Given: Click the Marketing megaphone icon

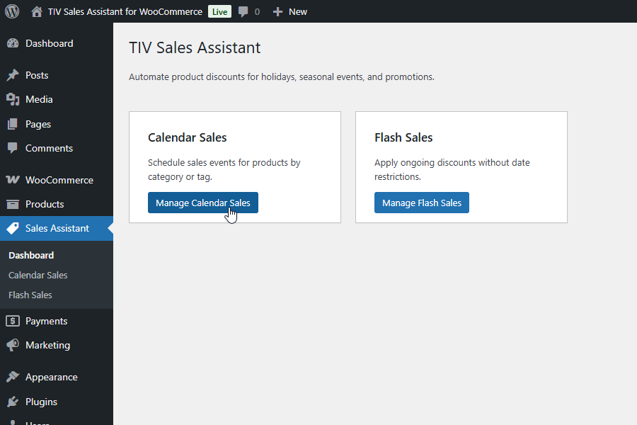Looking at the screenshot, I should [14, 345].
